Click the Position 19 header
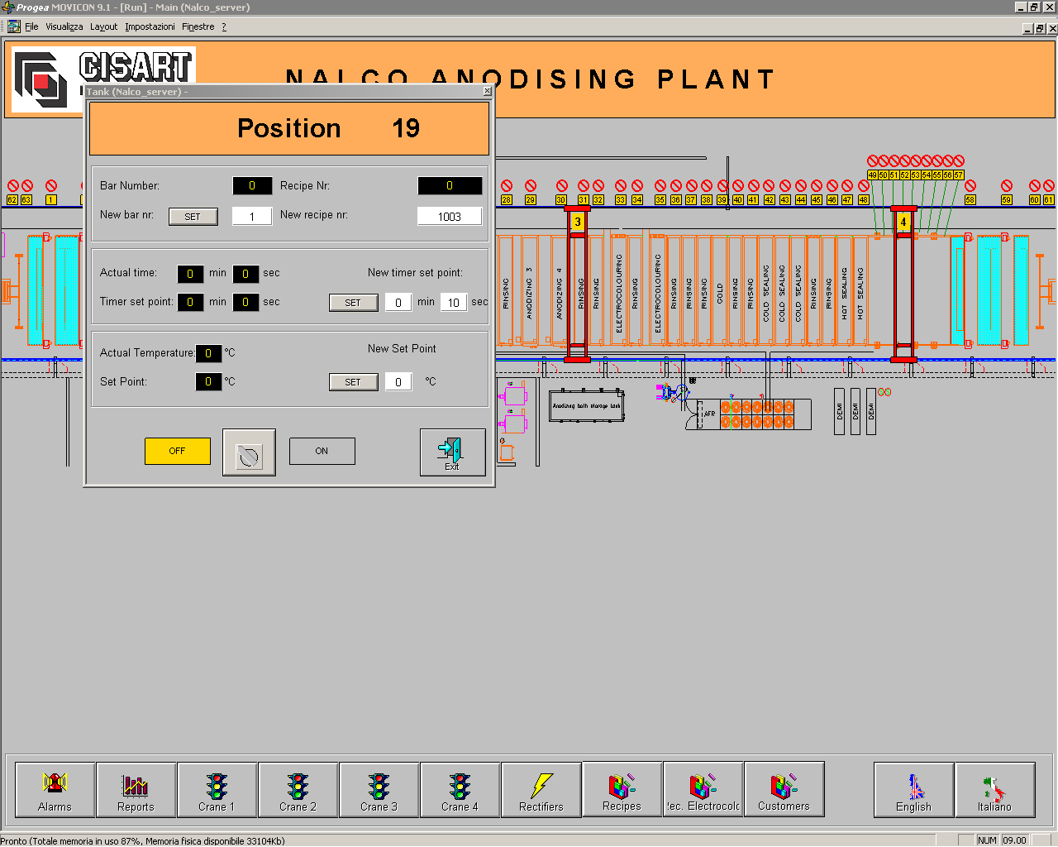This screenshot has width=1058, height=847. pos(289,128)
